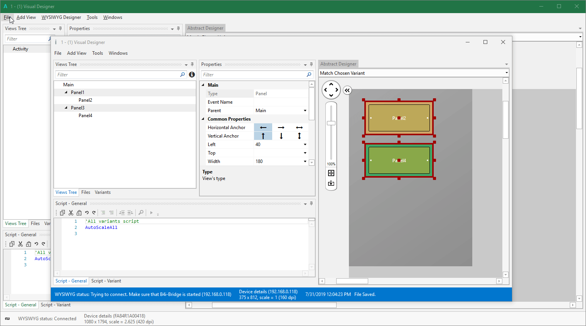This screenshot has width=586, height=326.
Task: Collapse designer controls with double-chevron button
Action: pos(347,90)
